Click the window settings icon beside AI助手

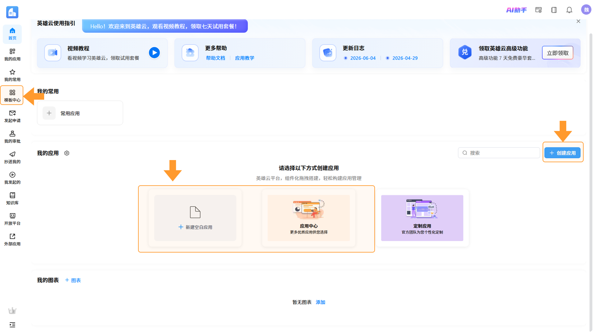[539, 10]
